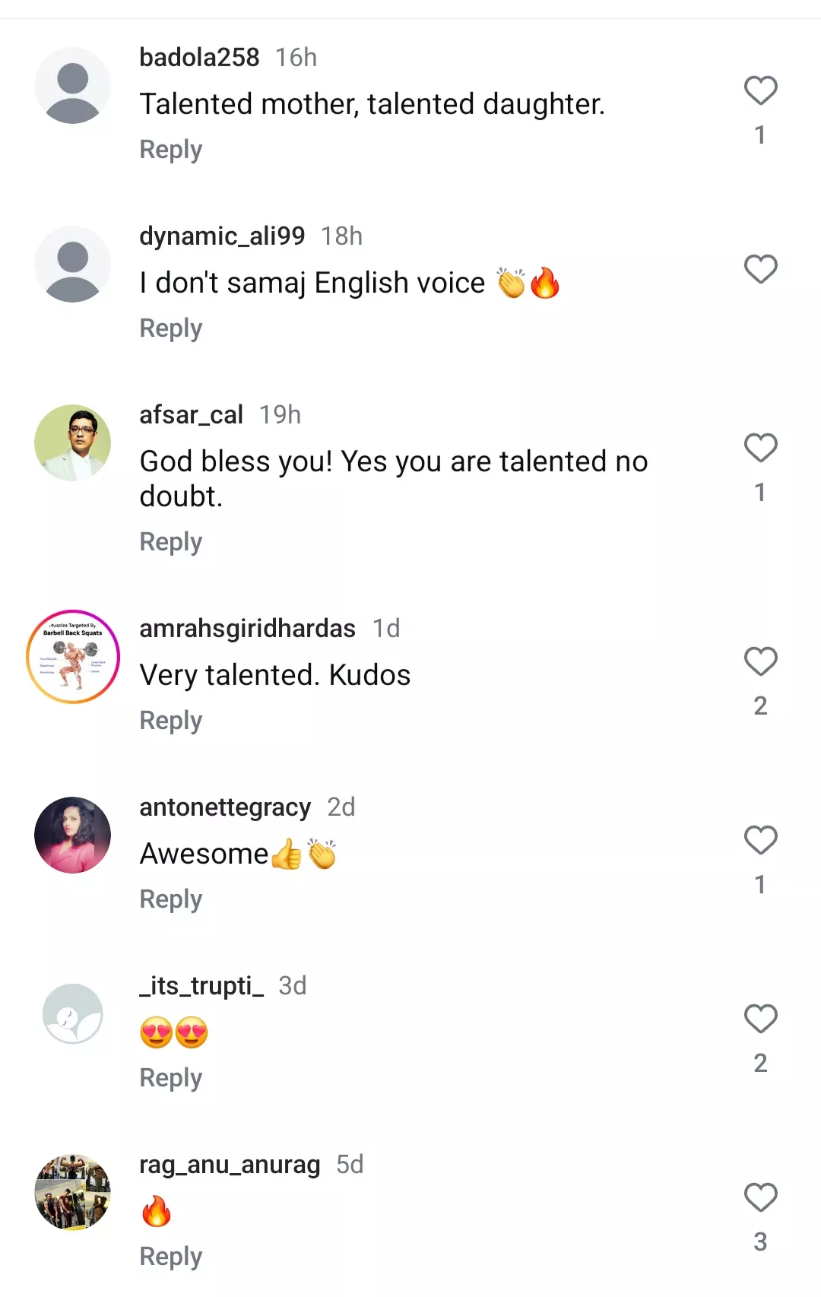The height and width of the screenshot is (1297, 821).
Task: Reply to _its_trupti_'s emoji comment
Action: (x=171, y=1078)
